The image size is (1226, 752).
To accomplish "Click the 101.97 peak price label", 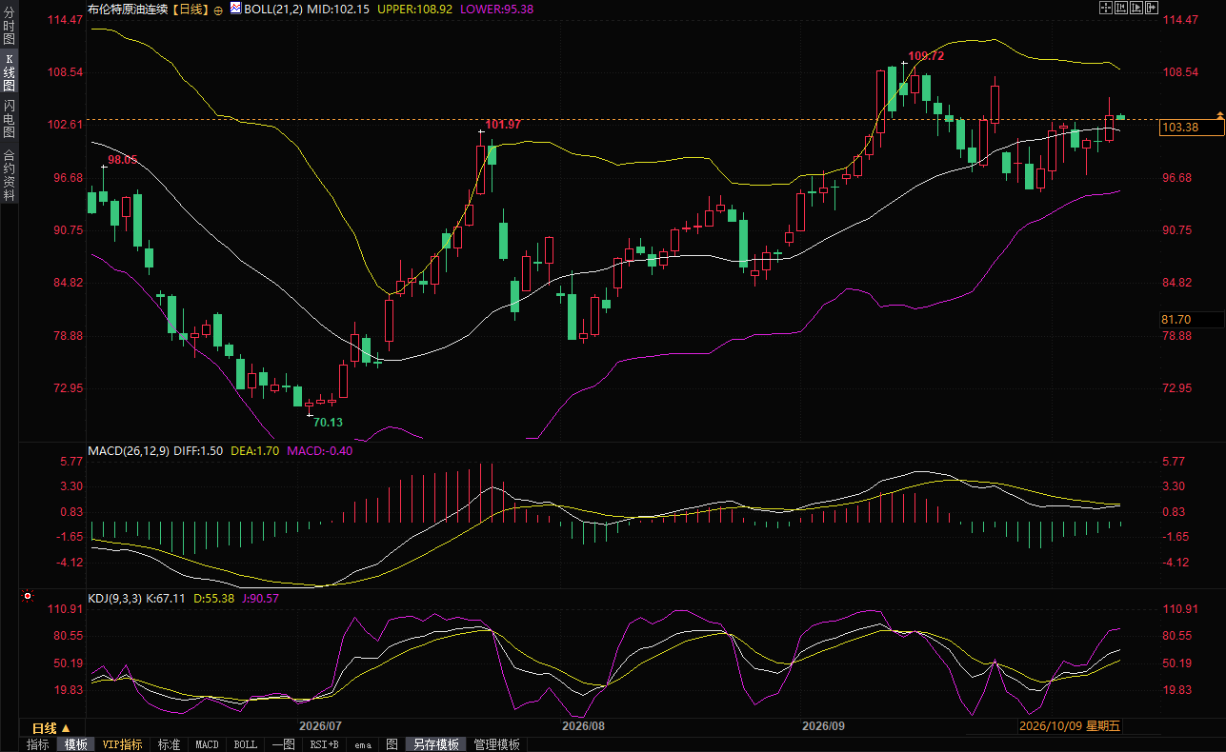I will (503, 125).
